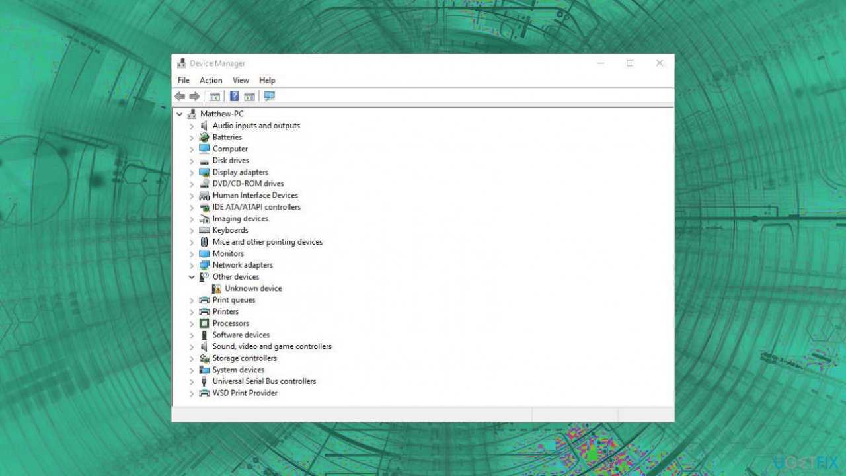Click the Scan for hardware changes icon
The height and width of the screenshot is (476, 846).
pos(269,97)
